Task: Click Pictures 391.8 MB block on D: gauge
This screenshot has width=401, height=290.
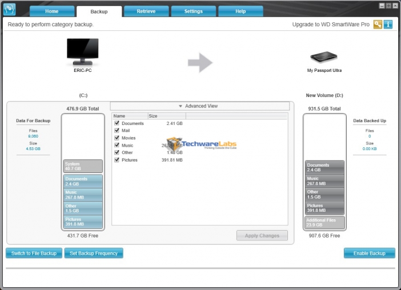Action: 324,208
